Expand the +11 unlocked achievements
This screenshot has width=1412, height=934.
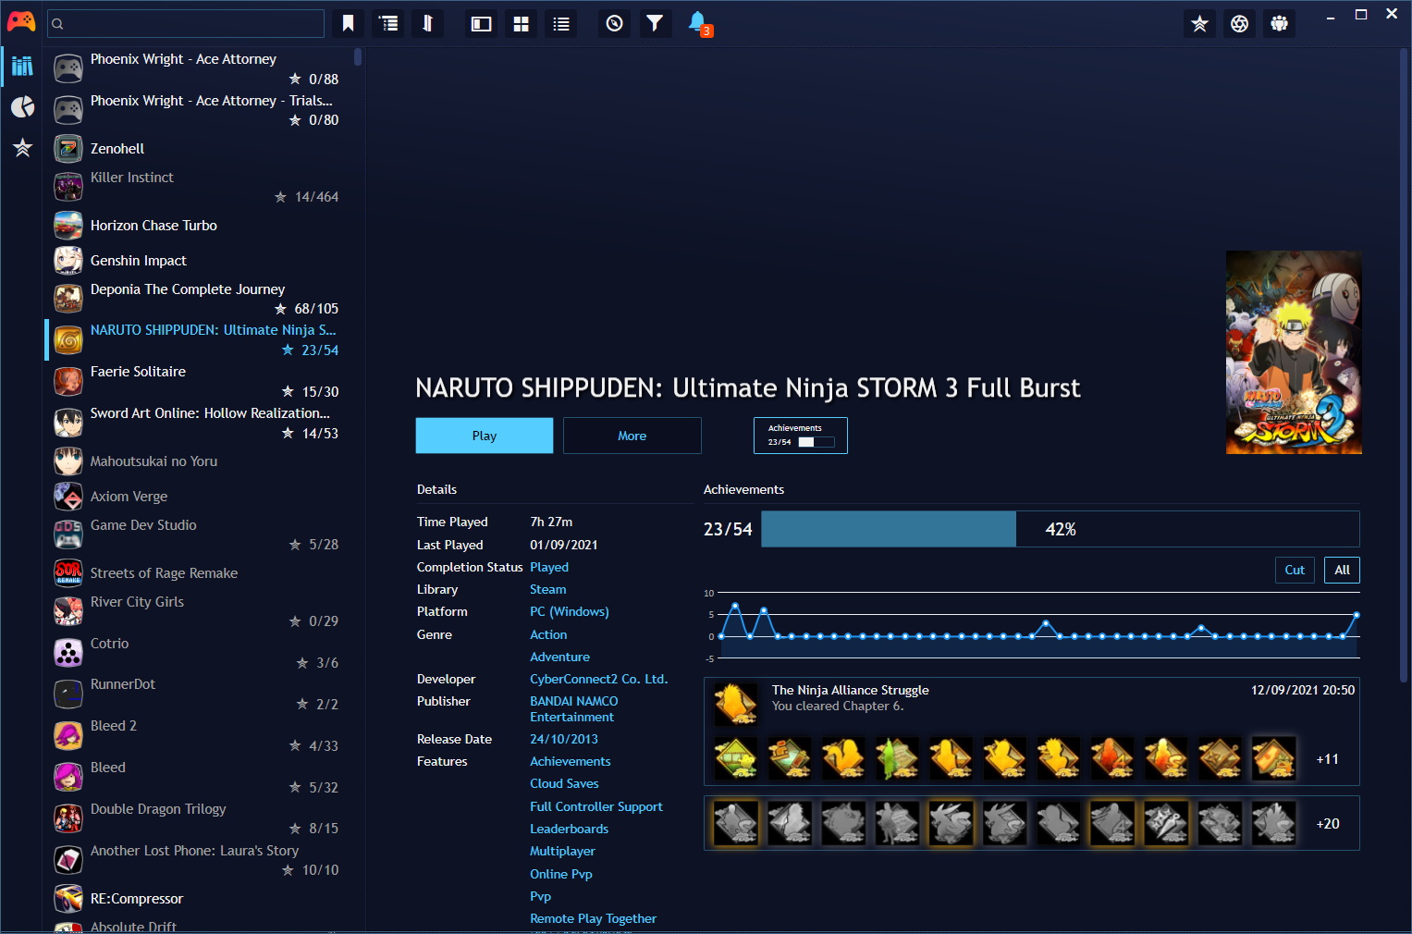pyautogui.click(x=1327, y=759)
